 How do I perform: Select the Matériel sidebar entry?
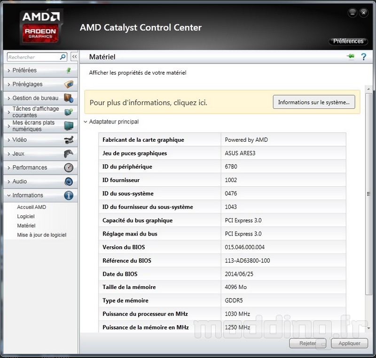pos(26,226)
